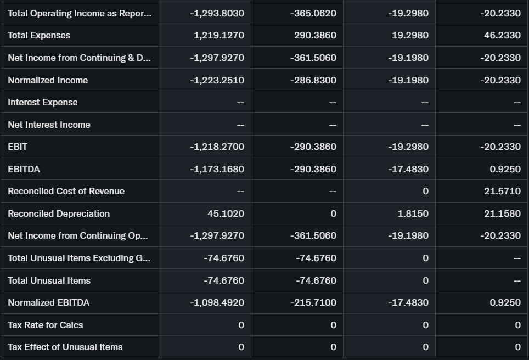The image size is (529, 360).
Task: Click the -365.0620 Total Operating Income cell
Action: point(313,13)
